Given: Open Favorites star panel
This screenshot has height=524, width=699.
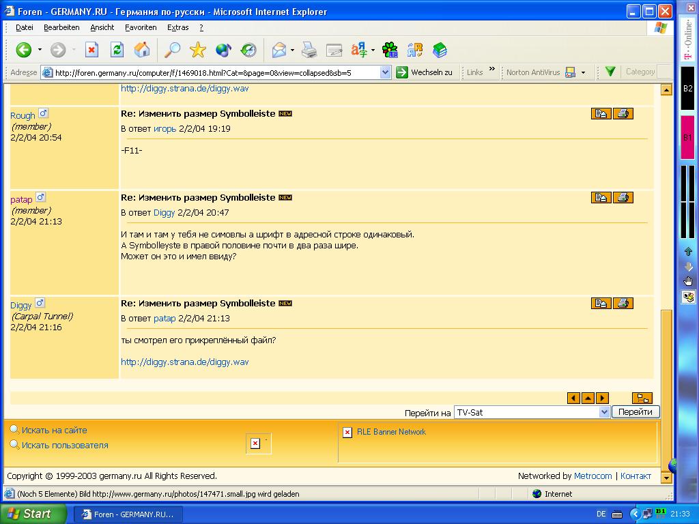Looking at the screenshot, I should (x=197, y=50).
